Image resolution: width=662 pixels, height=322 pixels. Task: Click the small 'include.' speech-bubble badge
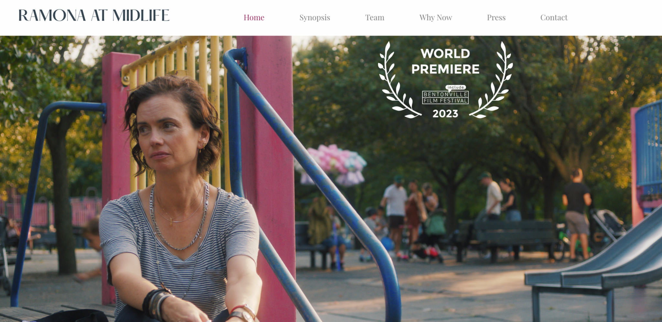pyautogui.click(x=456, y=87)
